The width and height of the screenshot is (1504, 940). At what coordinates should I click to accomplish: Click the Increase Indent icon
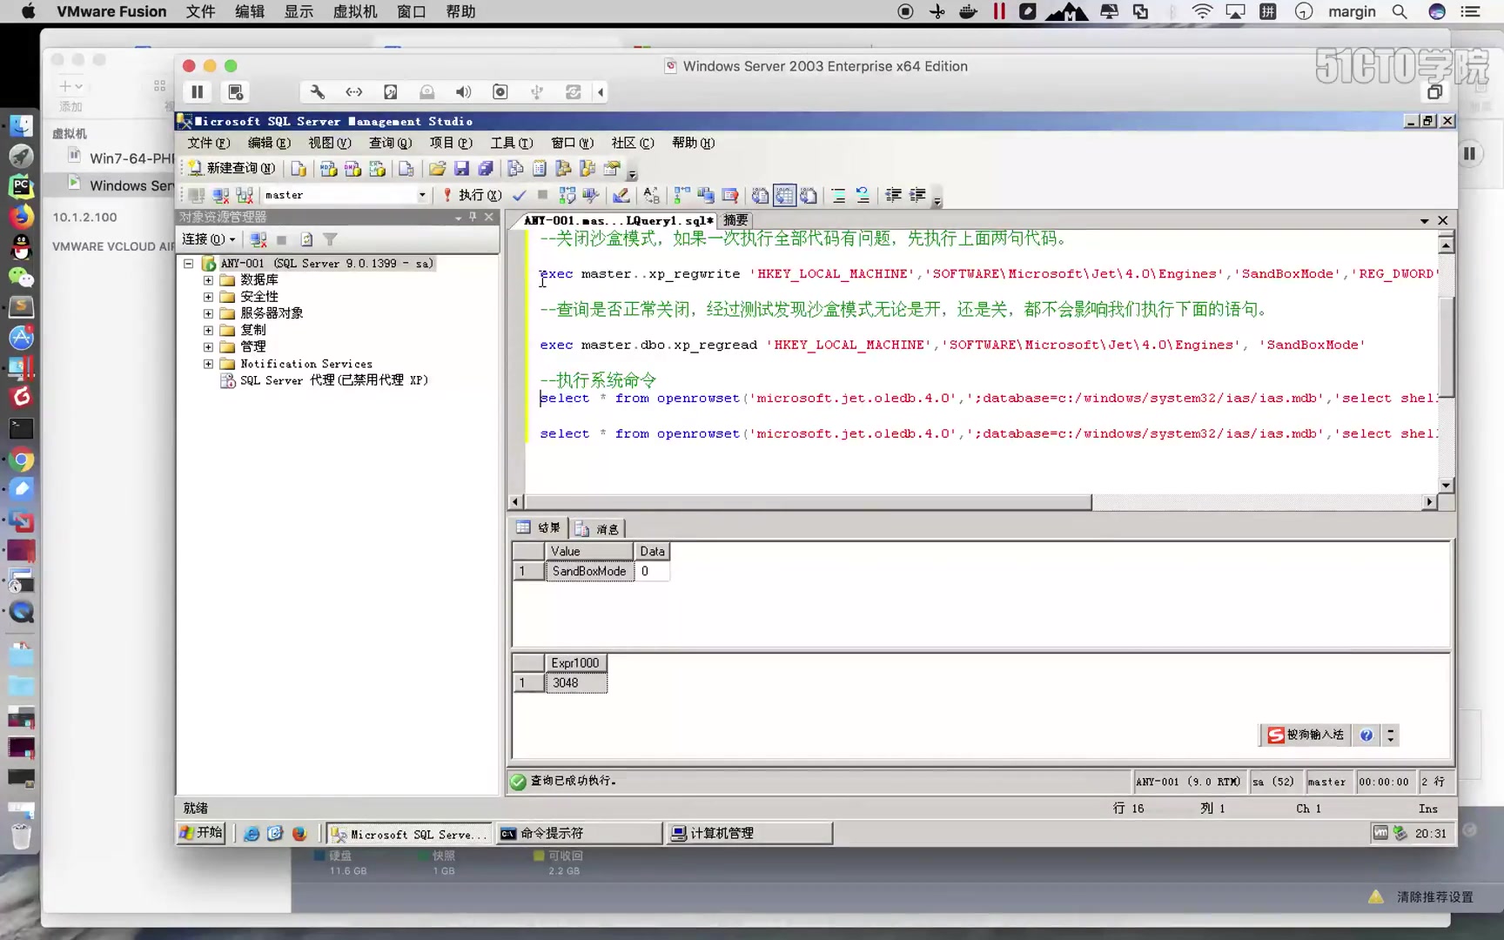tap(917, 196)
